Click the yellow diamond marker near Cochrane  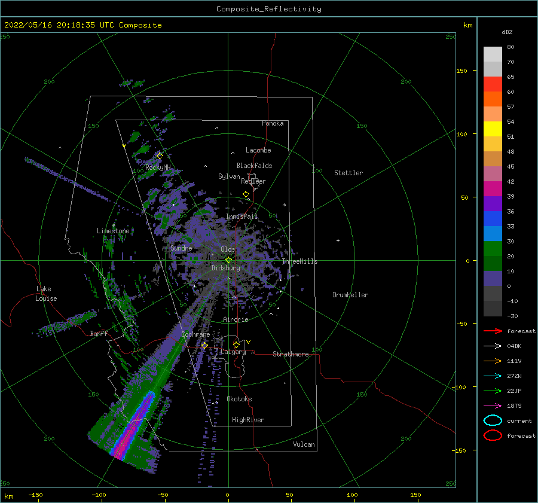204,345
